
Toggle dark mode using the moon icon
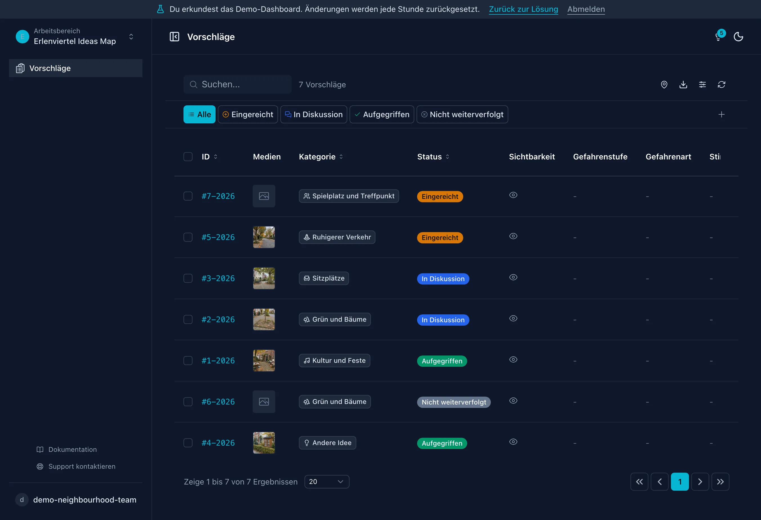(x=738, y=37)
